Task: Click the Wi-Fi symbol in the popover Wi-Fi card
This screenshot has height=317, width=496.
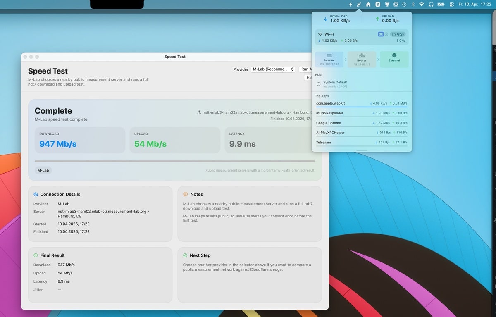Action: (320, 34)
